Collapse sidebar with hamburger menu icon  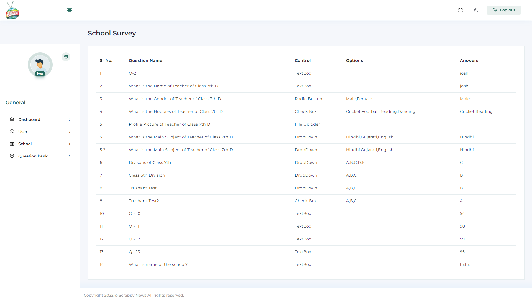[70, 10]
